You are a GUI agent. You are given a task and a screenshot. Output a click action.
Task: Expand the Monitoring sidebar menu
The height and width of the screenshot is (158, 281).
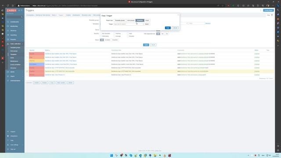[15, 26]
